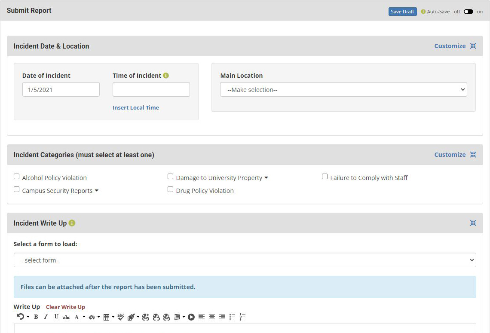Apply strikethrough formatting in the write up toolbar

[67, 317]
